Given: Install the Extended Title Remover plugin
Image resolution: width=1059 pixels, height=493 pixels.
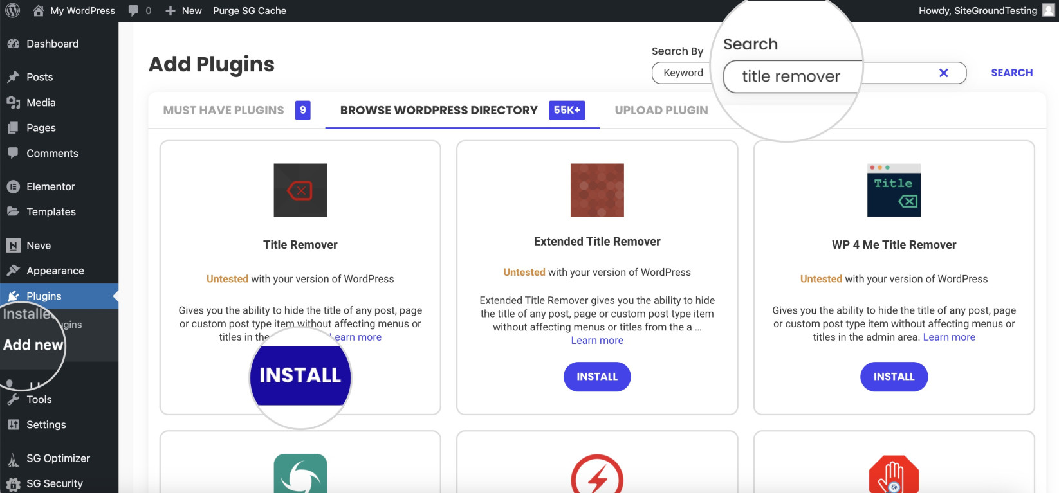Looking at the screenshot, I should tap(597, 377).
